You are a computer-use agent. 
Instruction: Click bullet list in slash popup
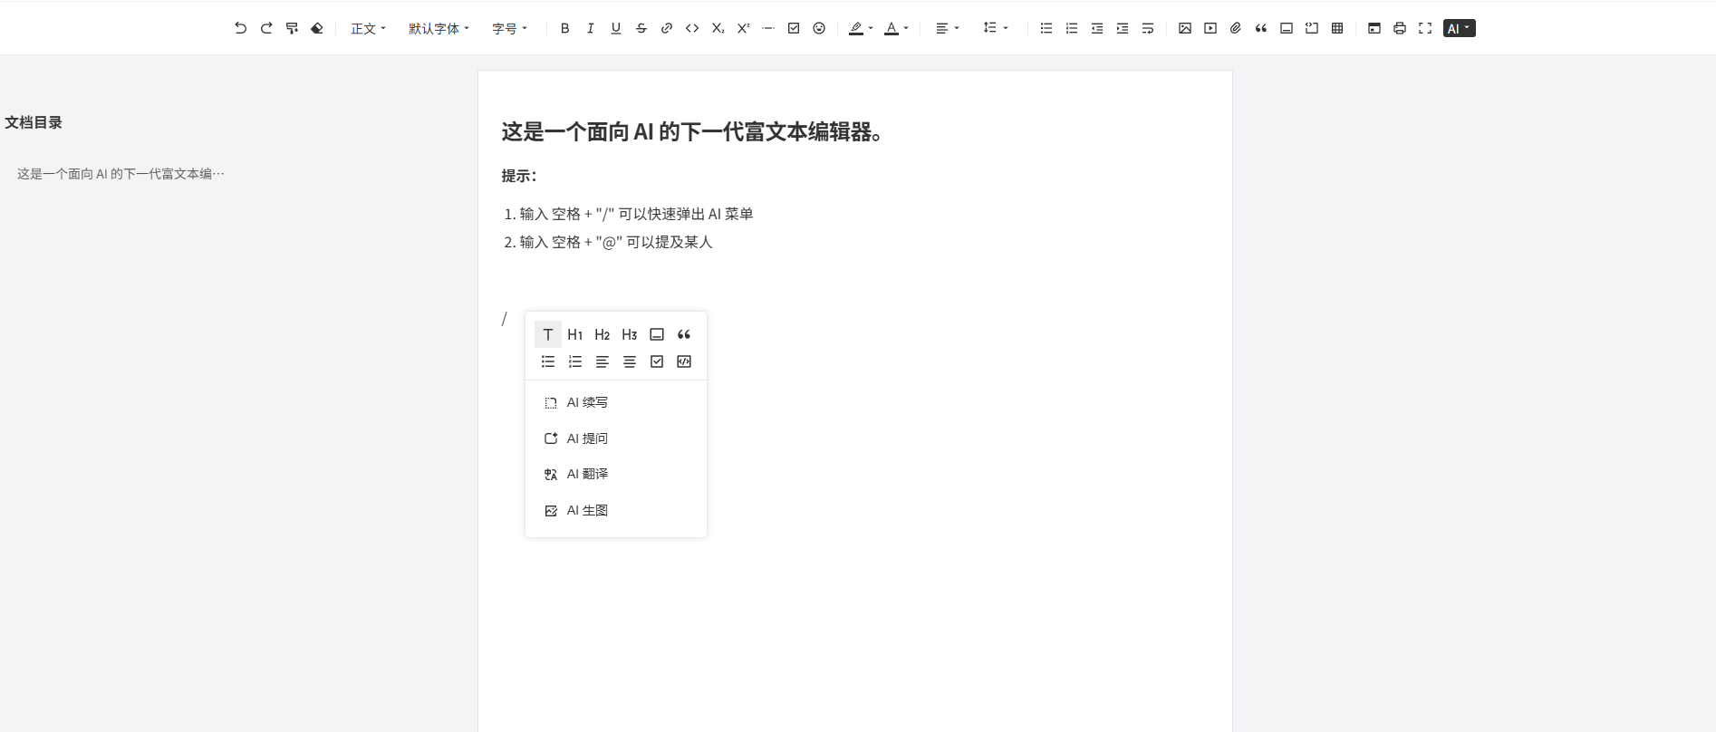coord(548,361)
